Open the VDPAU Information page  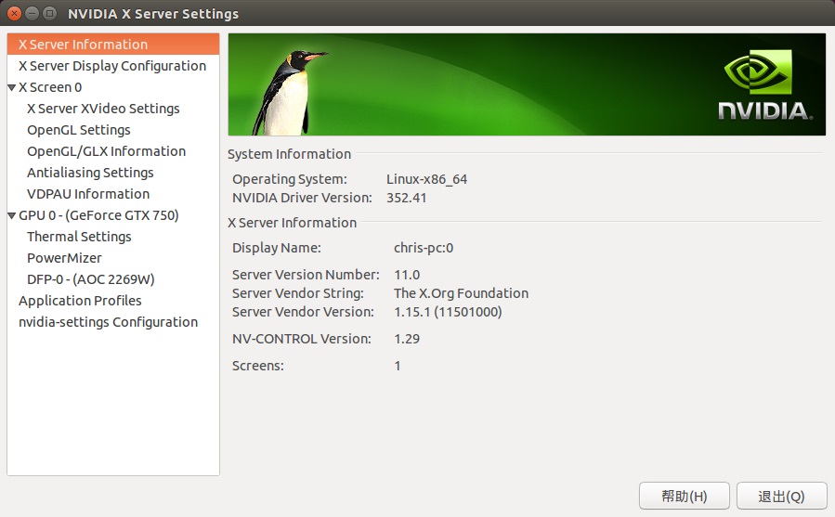(x=88, y=193)
